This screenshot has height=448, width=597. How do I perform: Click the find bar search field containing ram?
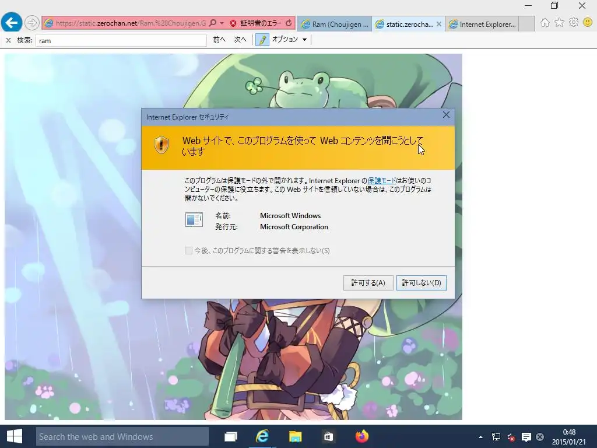pos(121,40)
